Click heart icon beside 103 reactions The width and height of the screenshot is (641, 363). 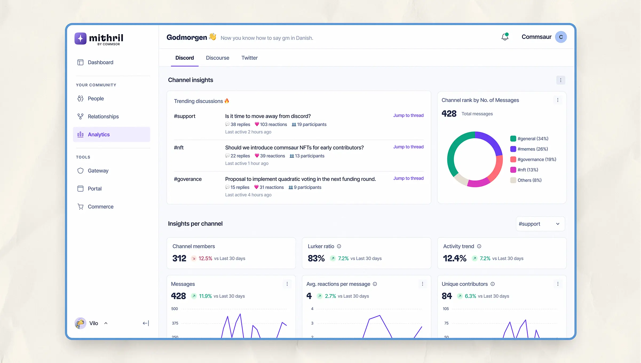pyautogui.click(x=257, y=124)
